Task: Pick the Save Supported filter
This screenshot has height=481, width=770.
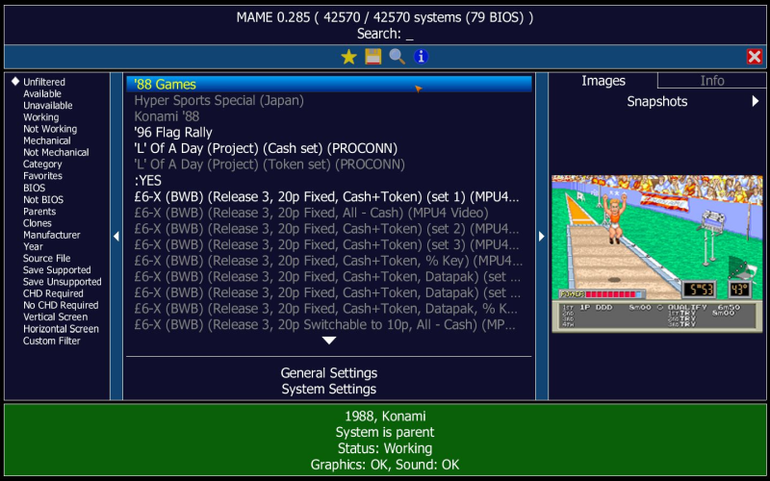Action: [x=57, y=270]
